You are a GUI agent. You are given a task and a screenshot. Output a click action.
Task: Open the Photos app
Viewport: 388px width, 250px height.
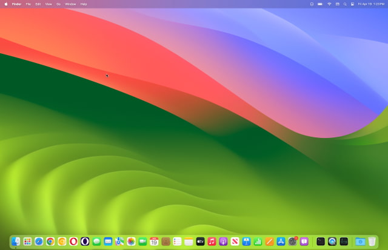(x=131, y=241)
